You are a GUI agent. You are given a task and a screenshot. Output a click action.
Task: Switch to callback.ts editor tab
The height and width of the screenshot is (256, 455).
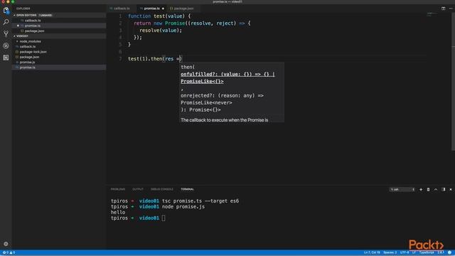pyautogui.click(x=122, y=9)
